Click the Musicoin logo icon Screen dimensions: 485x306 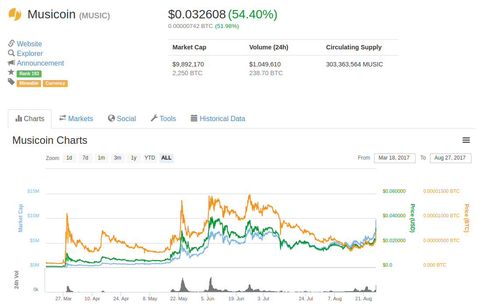14,14
